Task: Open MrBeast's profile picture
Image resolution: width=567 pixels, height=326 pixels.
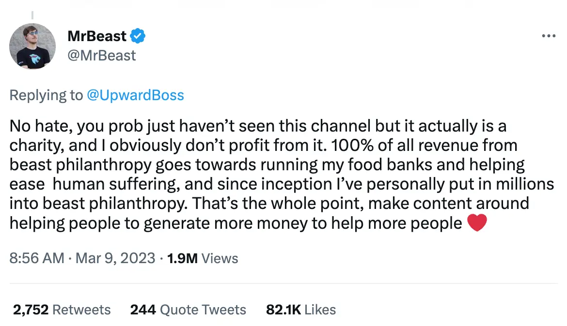Action: (x=32, y=46)
